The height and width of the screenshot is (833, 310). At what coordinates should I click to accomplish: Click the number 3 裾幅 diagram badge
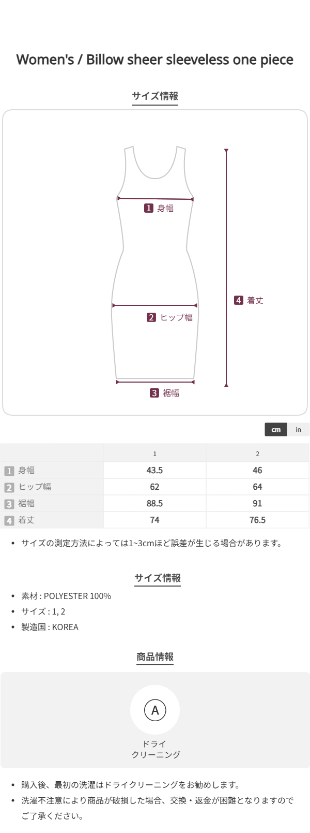(154, 393)
